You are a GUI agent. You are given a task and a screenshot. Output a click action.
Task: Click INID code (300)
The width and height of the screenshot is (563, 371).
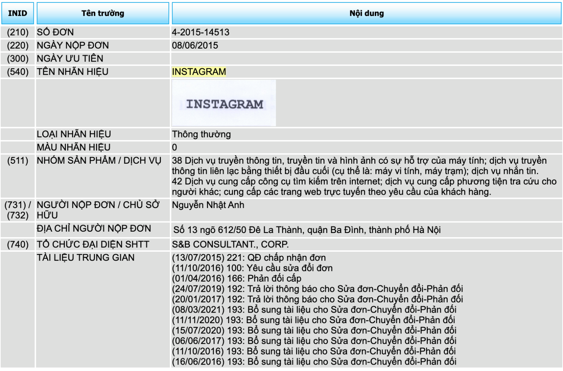18,58
